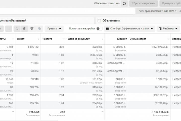Open the 'Охват' column header arrow
This screenshot has width=181, height=121.
38,39
